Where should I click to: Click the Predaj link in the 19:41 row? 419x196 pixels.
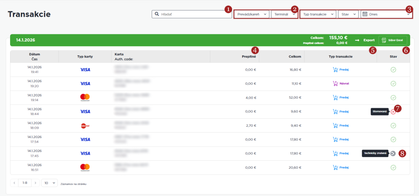[x=344, y=70]
